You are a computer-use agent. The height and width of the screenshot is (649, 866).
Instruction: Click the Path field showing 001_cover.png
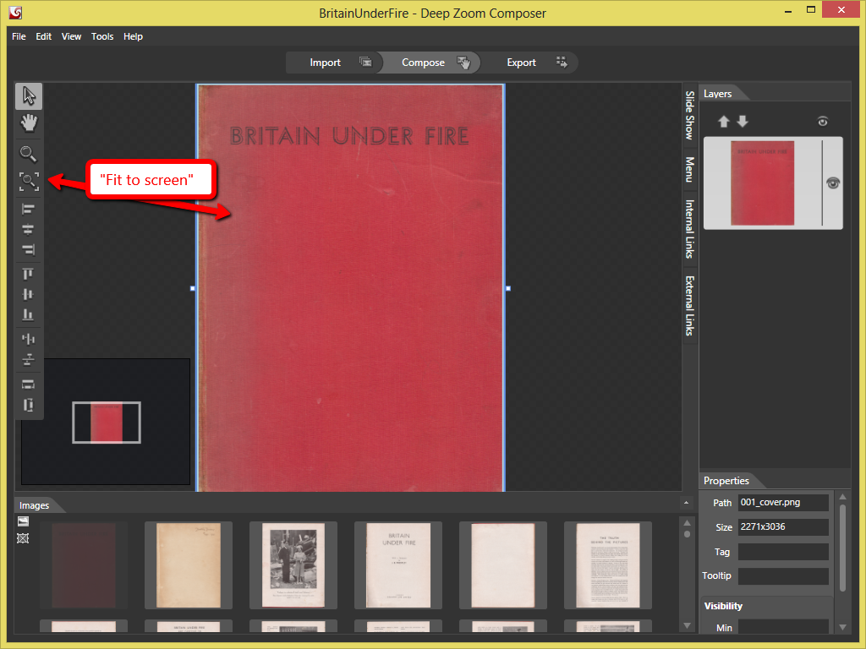click(783, 503)
